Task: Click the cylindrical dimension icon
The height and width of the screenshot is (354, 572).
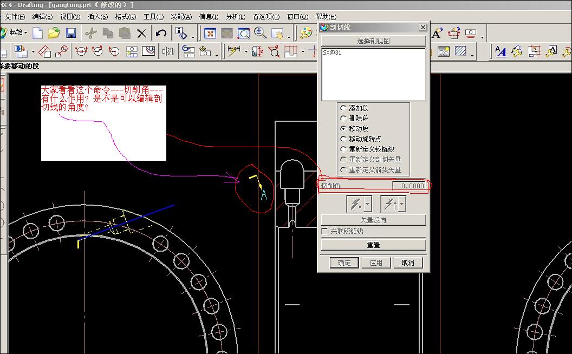Action: tap(257, 51)
